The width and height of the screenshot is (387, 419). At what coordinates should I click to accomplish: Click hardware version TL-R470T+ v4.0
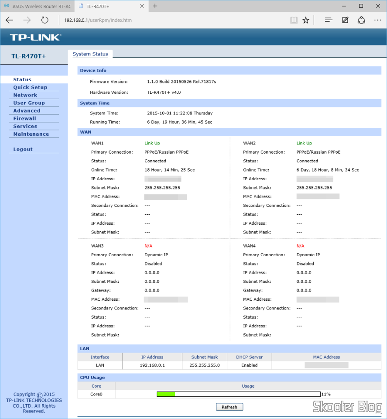[x=164, y=93]
